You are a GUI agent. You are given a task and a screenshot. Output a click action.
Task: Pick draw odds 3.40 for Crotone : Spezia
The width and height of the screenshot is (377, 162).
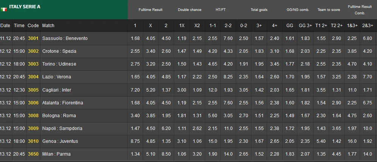coord(151,51)
